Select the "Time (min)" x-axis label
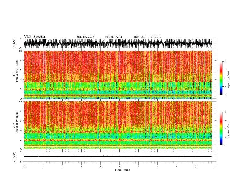The image size is (242, 187). [x=122, y=170]
